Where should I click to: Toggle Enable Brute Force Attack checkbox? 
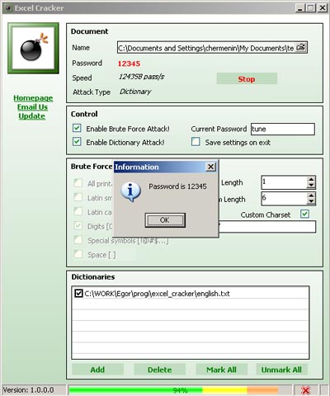tap(77, 128)
